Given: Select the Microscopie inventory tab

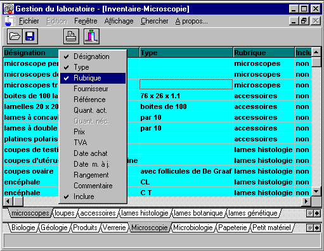Looking at the screenshot, I should (x=150, y=228).
